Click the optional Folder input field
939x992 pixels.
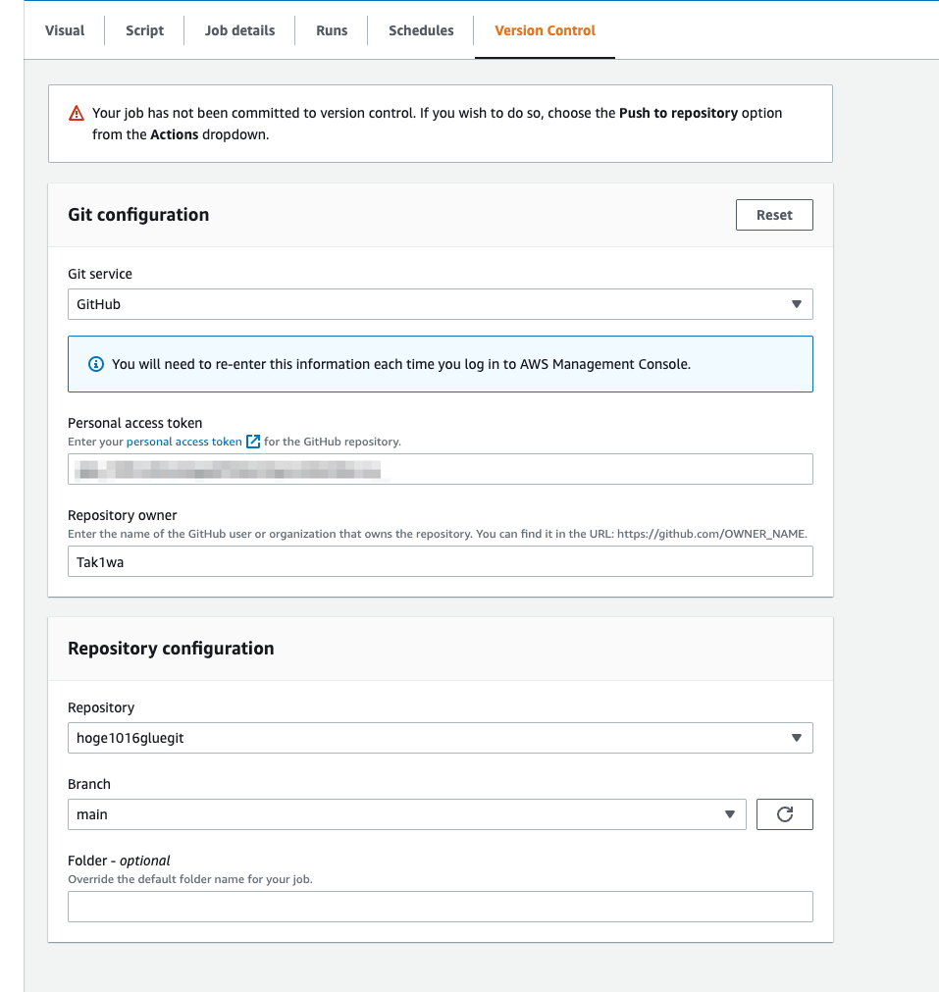(x=440, y=907)
